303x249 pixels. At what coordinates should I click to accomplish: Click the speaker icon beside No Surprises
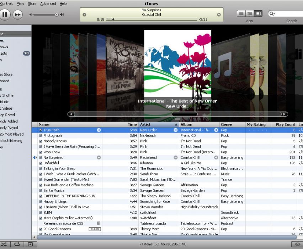click(x=35, y=157)
